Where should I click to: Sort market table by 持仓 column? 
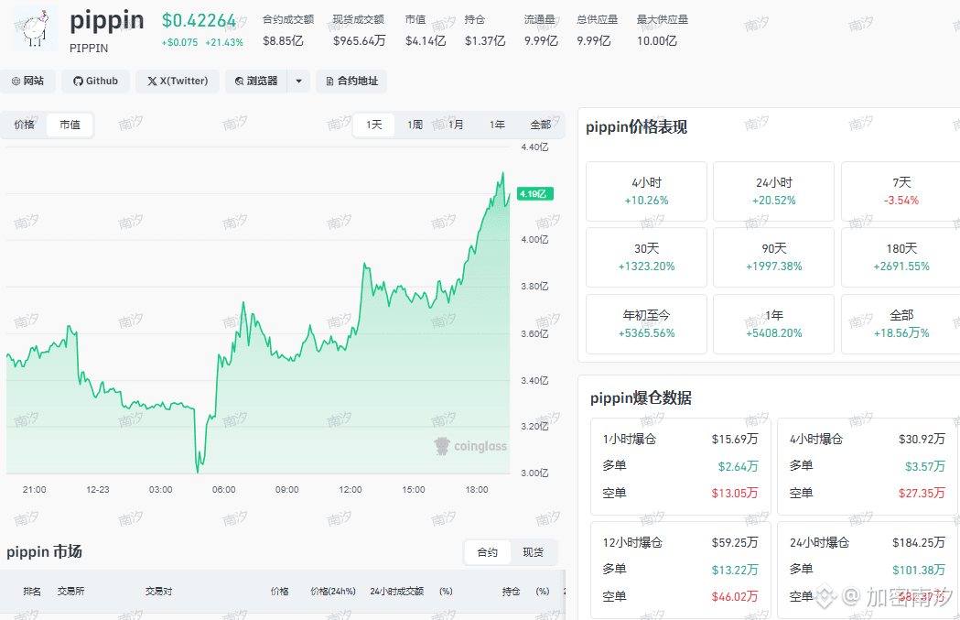point(512,592)
